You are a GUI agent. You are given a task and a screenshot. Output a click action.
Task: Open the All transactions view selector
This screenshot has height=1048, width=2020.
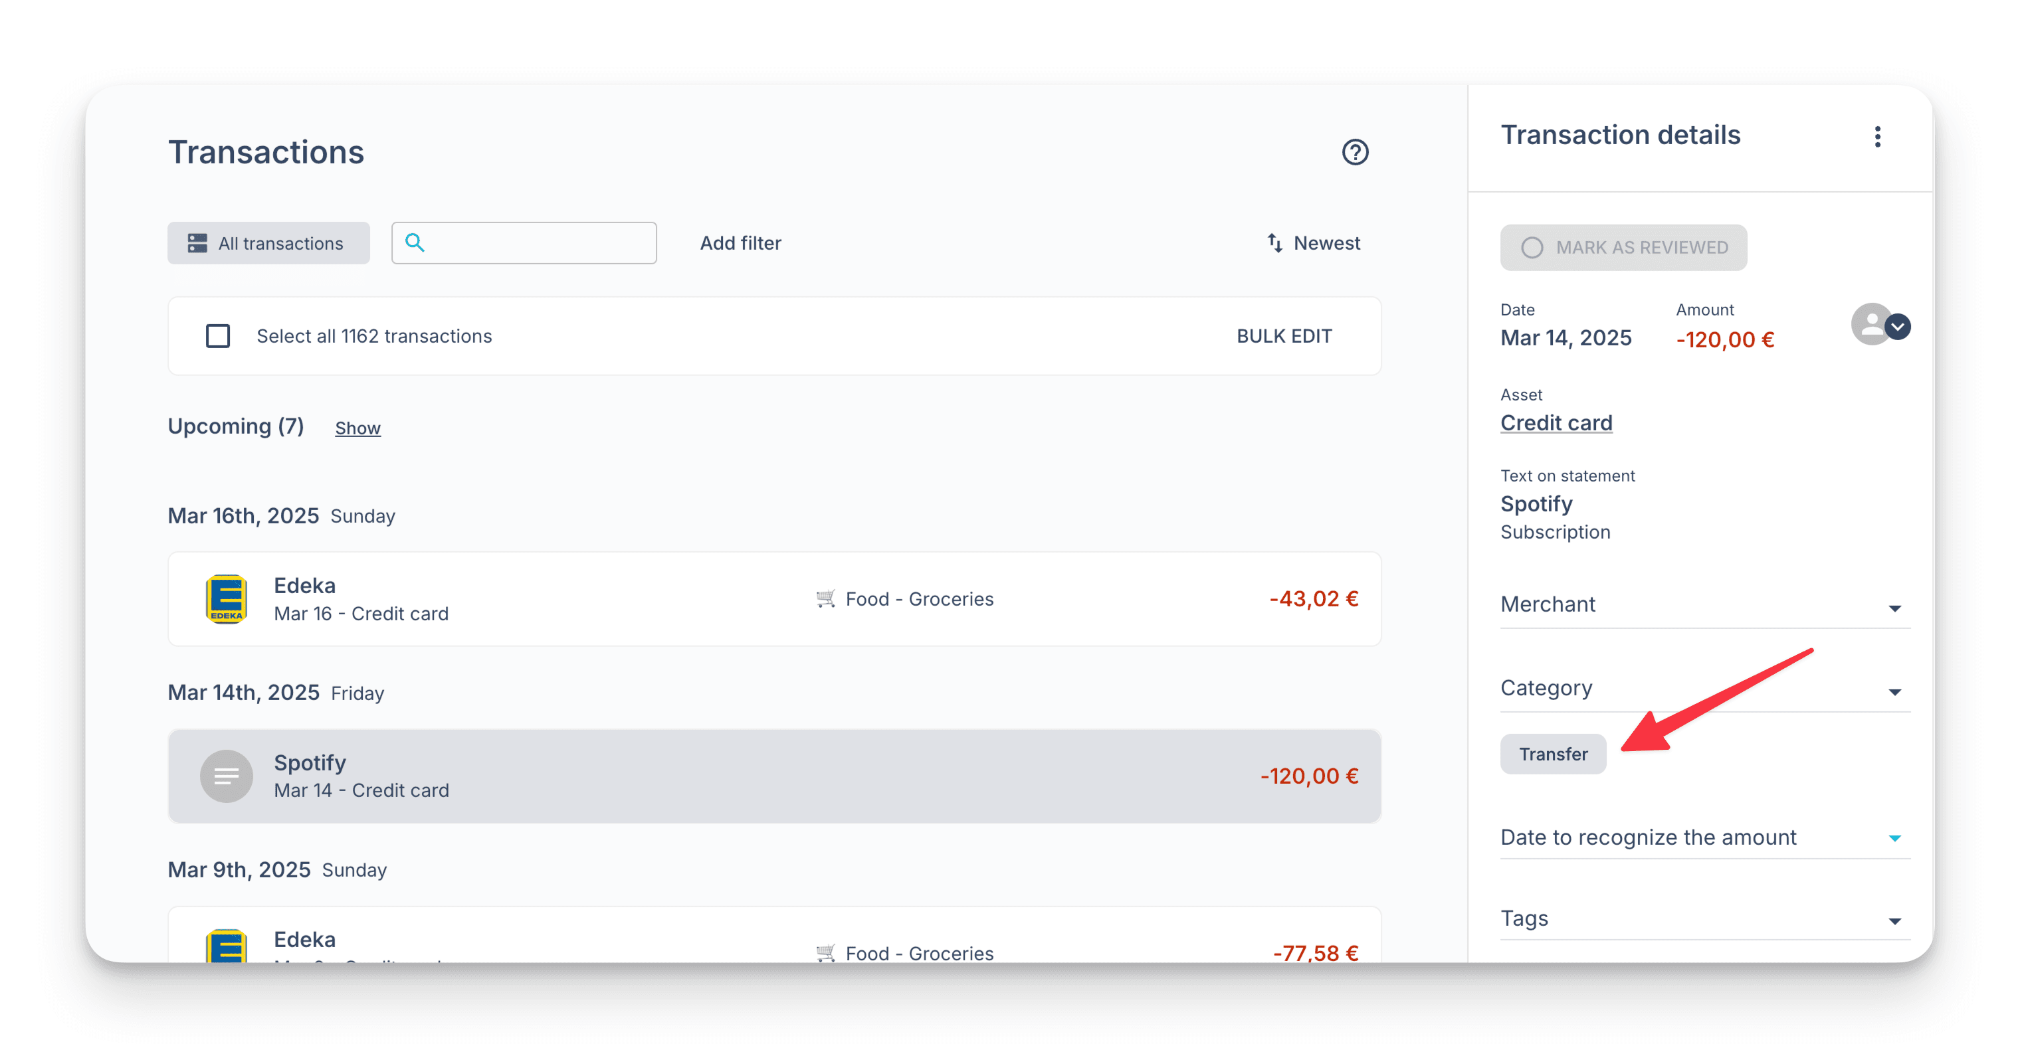tap(268, 243)
